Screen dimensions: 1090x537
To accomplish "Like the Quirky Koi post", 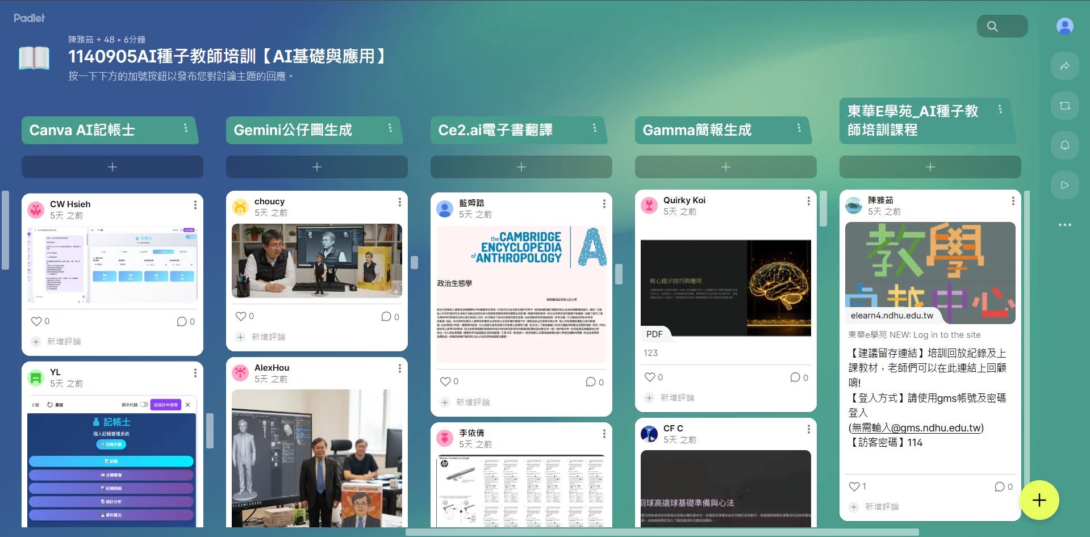I will tap(650, 377).
